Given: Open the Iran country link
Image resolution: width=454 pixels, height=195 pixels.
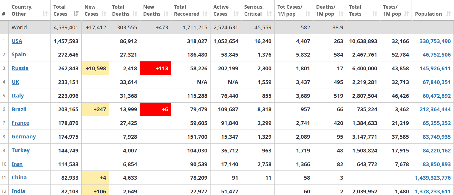Looking at the screenshot, I should click(17, 164).
